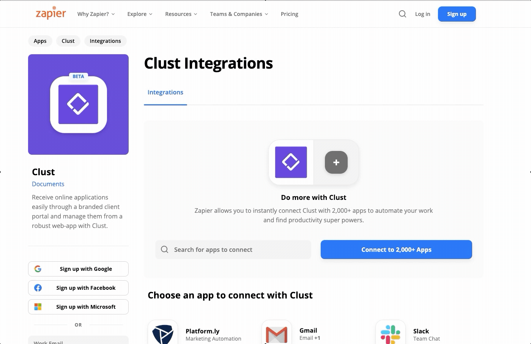Image resolution: width=531 pixels, height=344 pixels.
Task: Open the Resources dropdown menu
Action: (x=181, y=14)
